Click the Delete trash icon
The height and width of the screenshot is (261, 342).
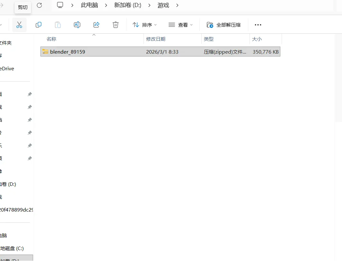(115, 25)
